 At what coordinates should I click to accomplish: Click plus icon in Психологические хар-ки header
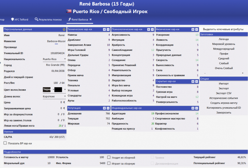pos(149,30)
